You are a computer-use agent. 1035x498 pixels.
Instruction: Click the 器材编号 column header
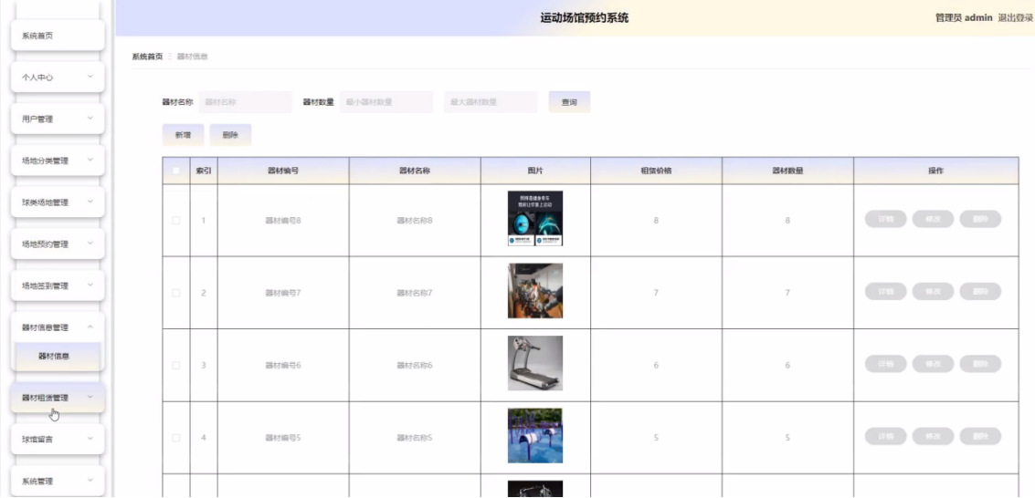point(283,171)
